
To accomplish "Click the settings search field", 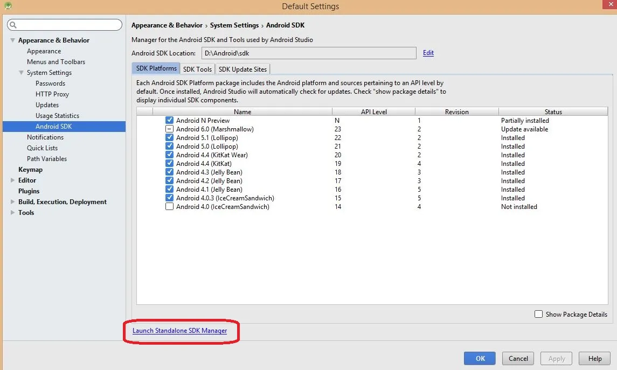I will coord(65,25).
